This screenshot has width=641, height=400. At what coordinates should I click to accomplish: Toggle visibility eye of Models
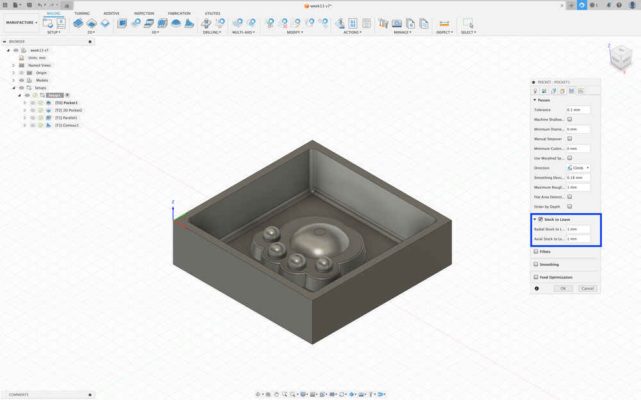coord(22,81)
